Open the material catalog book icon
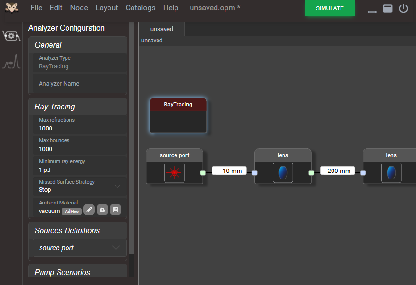This screenshot has height=285, width=416. pyautogui.click(x=116, y=210)
